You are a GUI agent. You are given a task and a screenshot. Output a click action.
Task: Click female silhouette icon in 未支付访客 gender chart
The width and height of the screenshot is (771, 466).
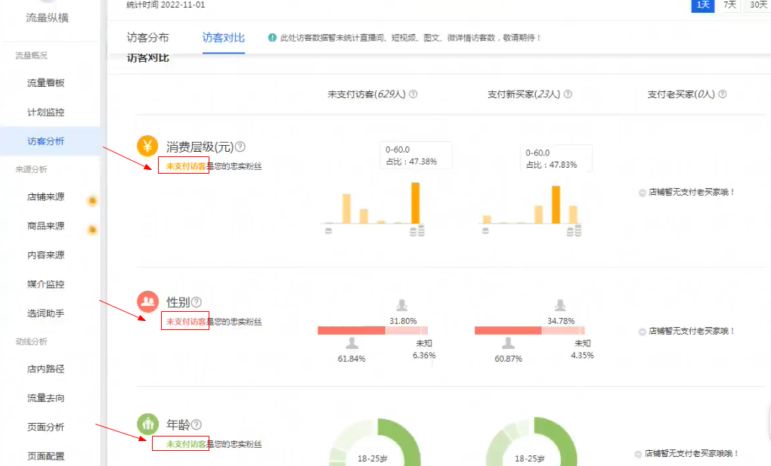[x=402, y=305]
